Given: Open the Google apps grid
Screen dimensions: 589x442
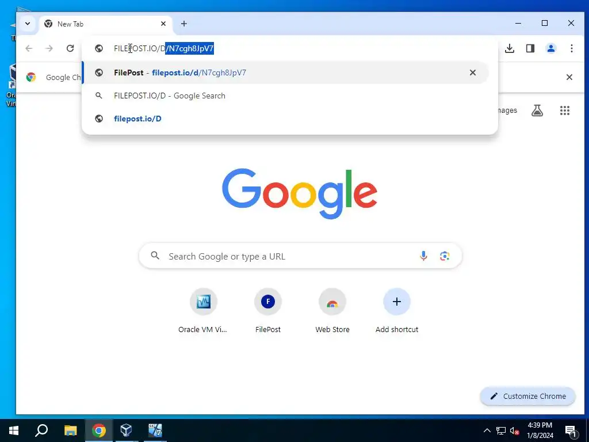Looking at the screenshot, I should [x=565, y=110].
